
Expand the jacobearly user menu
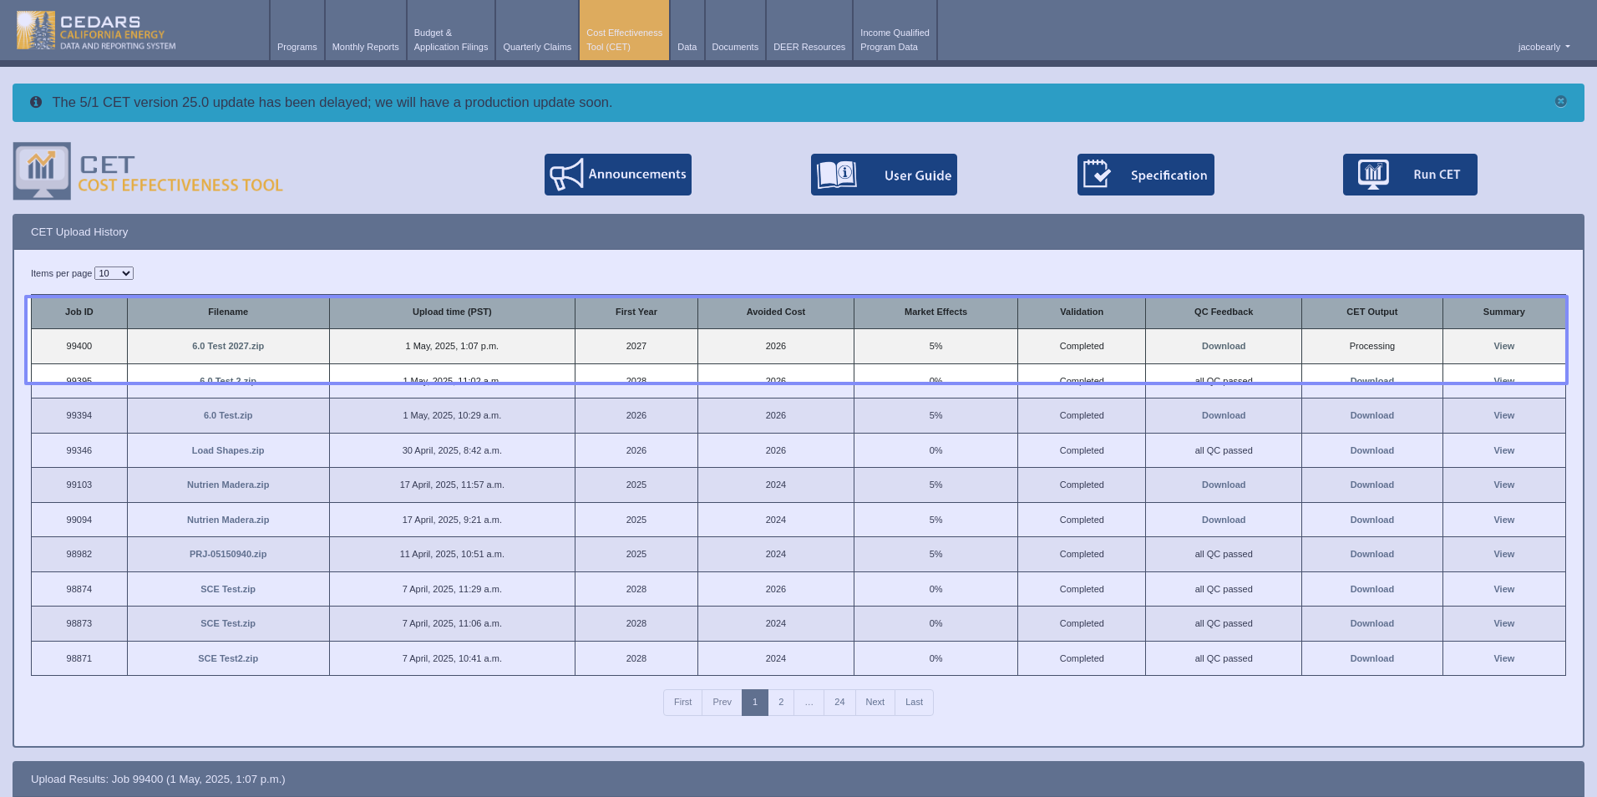coord(1544,47)
